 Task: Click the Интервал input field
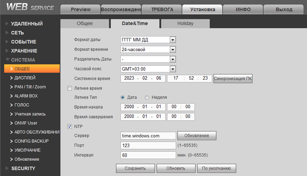coord(148,155)
